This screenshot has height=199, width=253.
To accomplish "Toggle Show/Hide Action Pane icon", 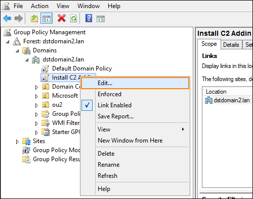I will [x=101, y=19].
